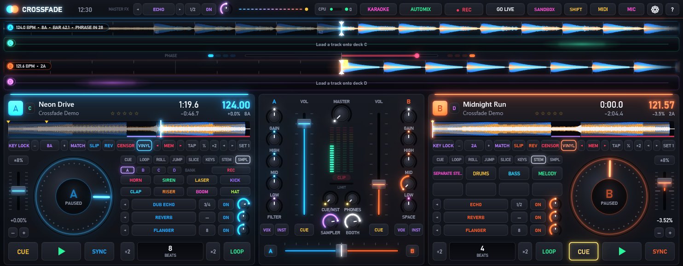Screen dimensions: 683x266
Task: Start deck A with the green play icon
Action: (61, 251)
